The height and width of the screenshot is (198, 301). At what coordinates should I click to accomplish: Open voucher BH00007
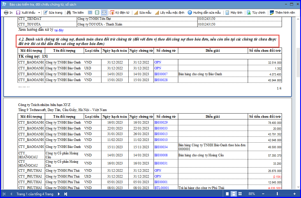click(x=161, y=74)
